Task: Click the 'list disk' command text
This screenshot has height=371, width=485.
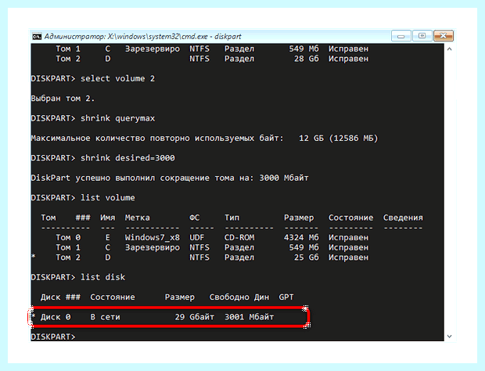Action: tap(102, 277)
